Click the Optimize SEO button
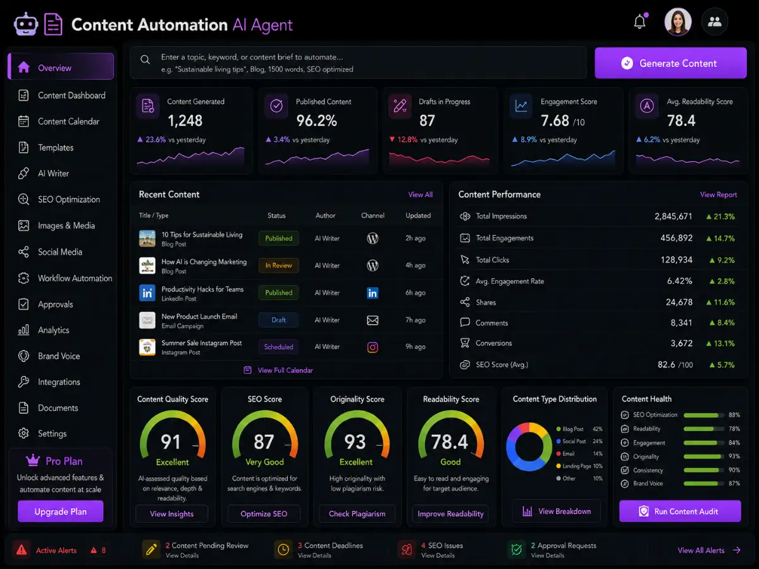 click(x=264, y=514)
